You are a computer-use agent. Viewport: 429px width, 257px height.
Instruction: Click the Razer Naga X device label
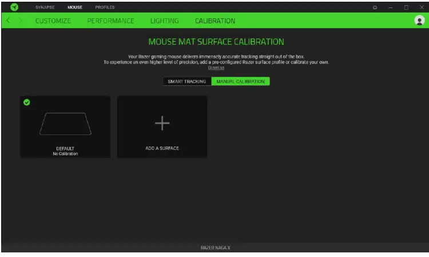tap(215, 248)
